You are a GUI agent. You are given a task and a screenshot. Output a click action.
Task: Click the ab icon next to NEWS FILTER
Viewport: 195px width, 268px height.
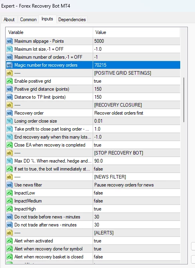[x=10, y=177]
